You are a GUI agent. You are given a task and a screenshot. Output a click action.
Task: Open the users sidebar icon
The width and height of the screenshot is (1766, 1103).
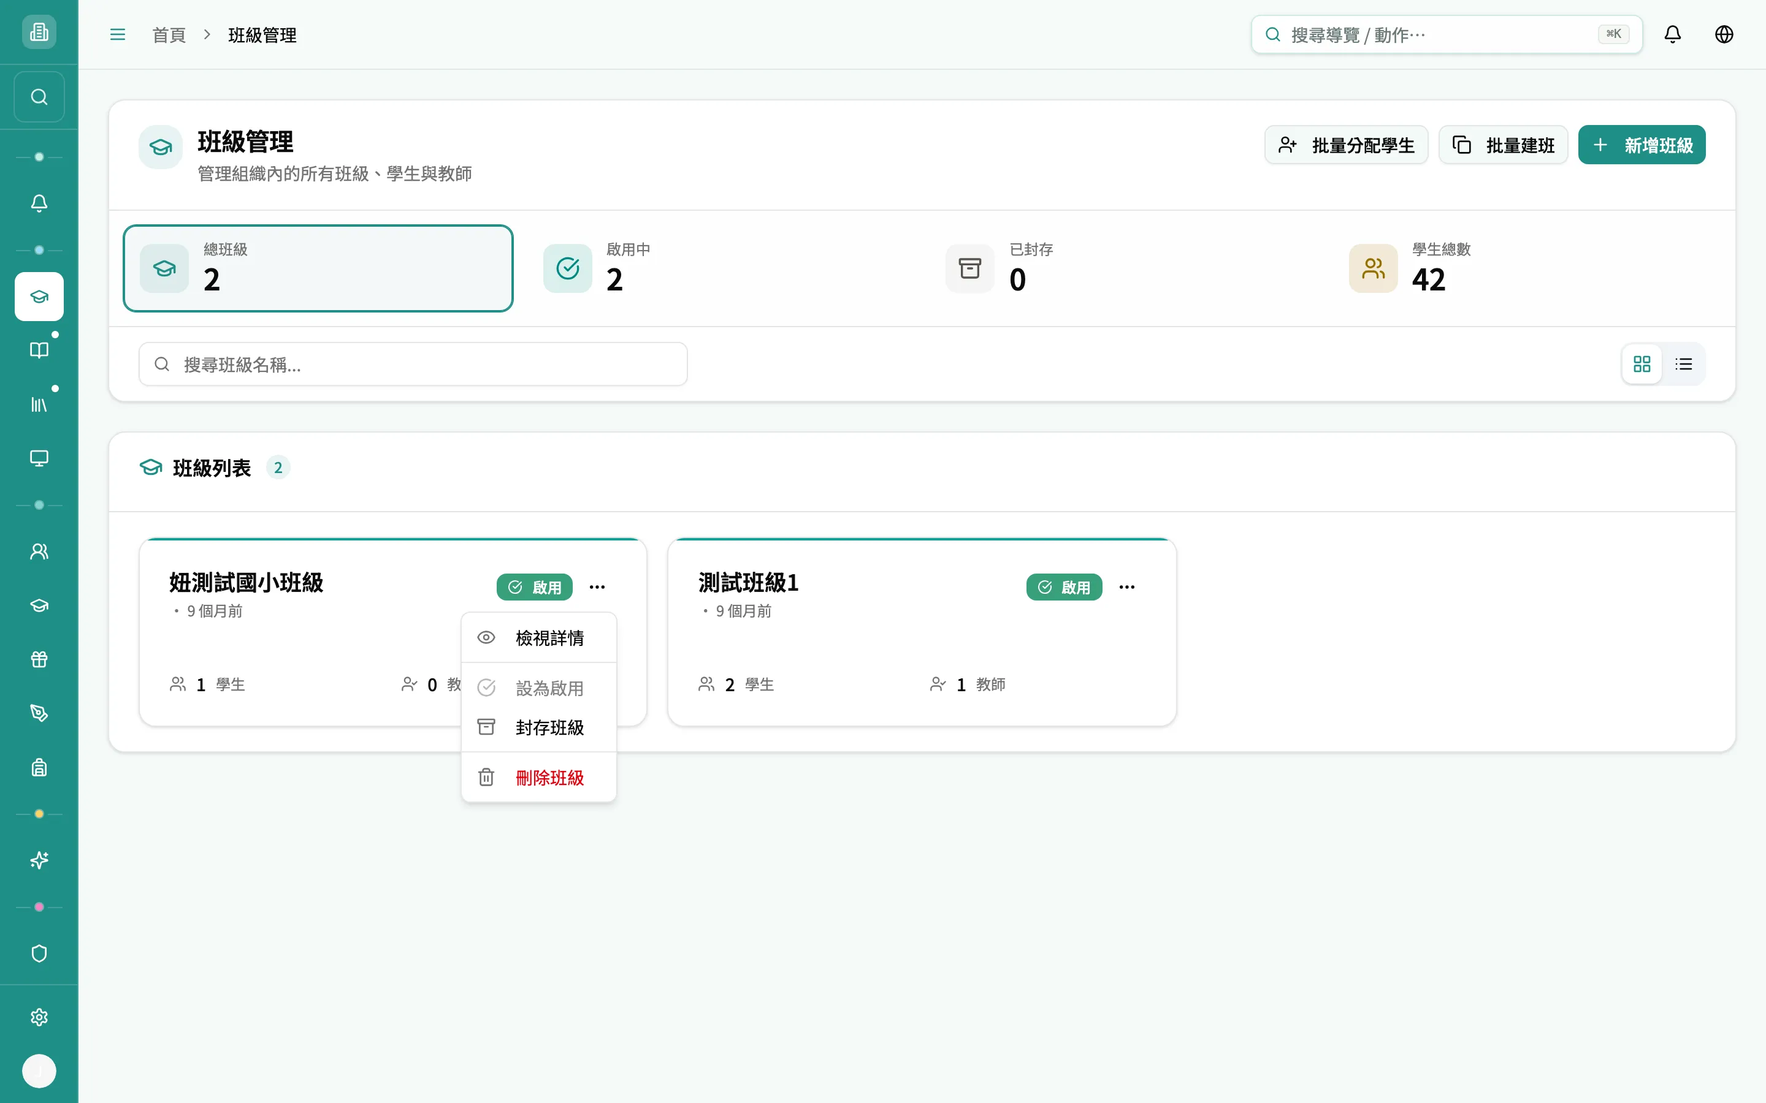click(39, 551)
